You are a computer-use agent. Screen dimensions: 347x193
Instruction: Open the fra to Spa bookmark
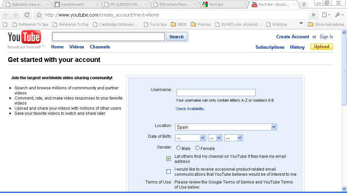pos(155,24)
